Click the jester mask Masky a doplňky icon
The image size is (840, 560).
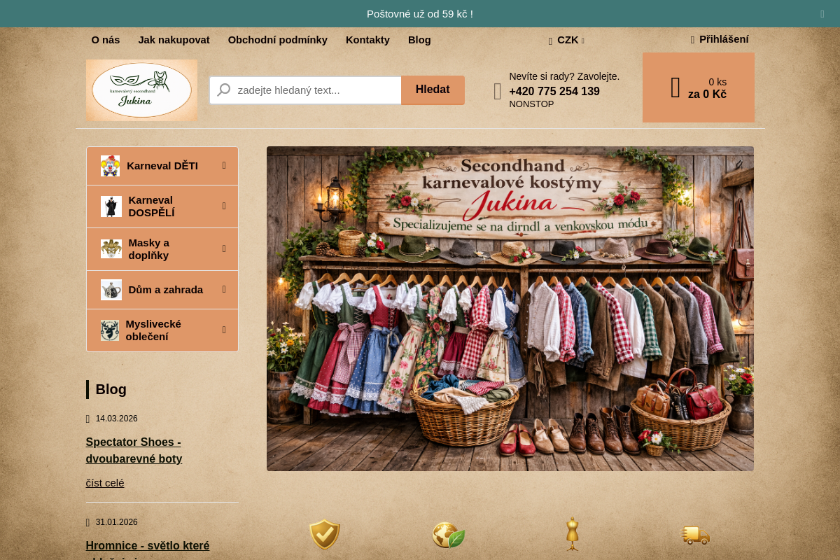(x=111, y=248)
